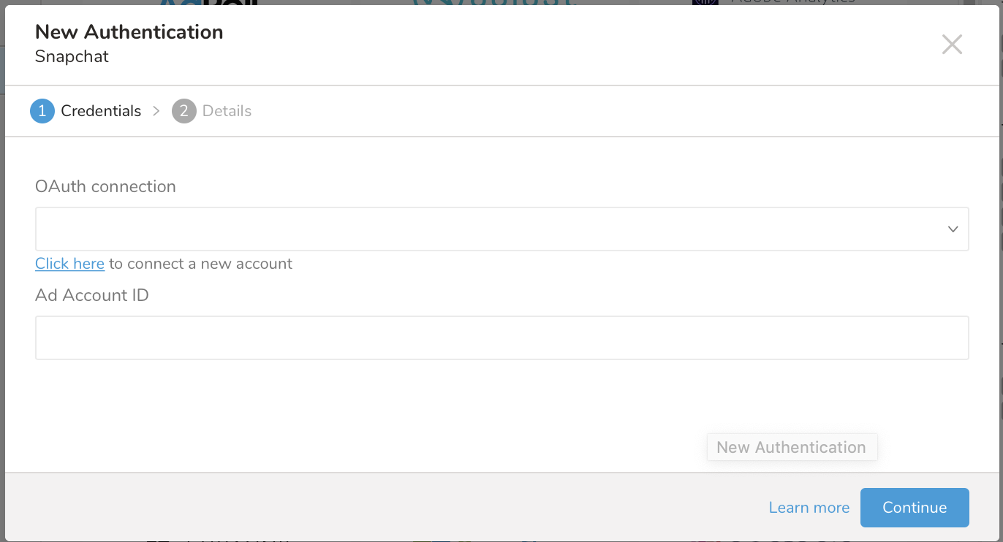1003x542 pixels.
Task: Click the arrow separator between steps
Action: click(x=156, y=111)
